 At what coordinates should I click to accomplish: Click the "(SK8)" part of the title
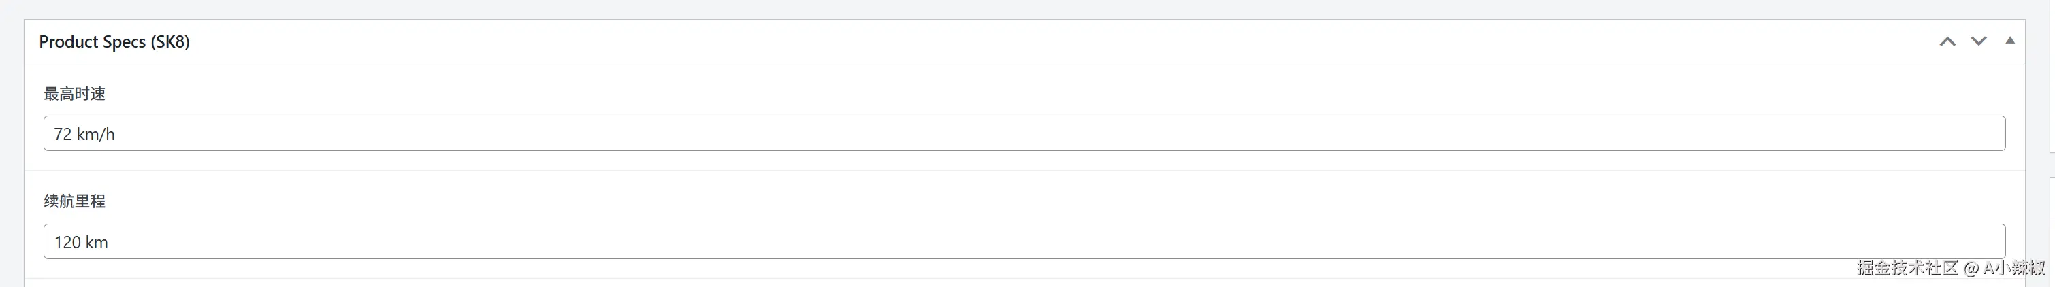point(170,42)
